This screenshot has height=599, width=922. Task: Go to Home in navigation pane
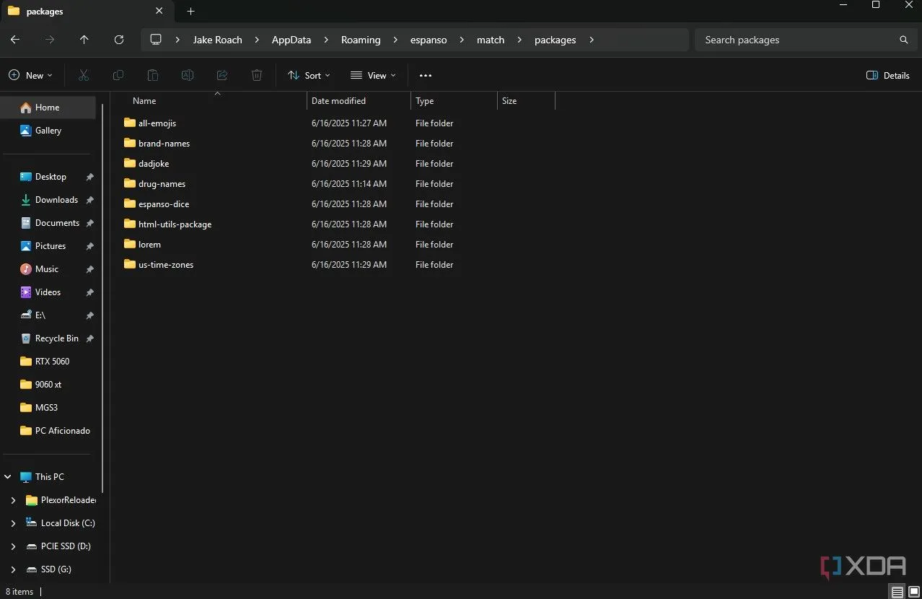[48, 108]
